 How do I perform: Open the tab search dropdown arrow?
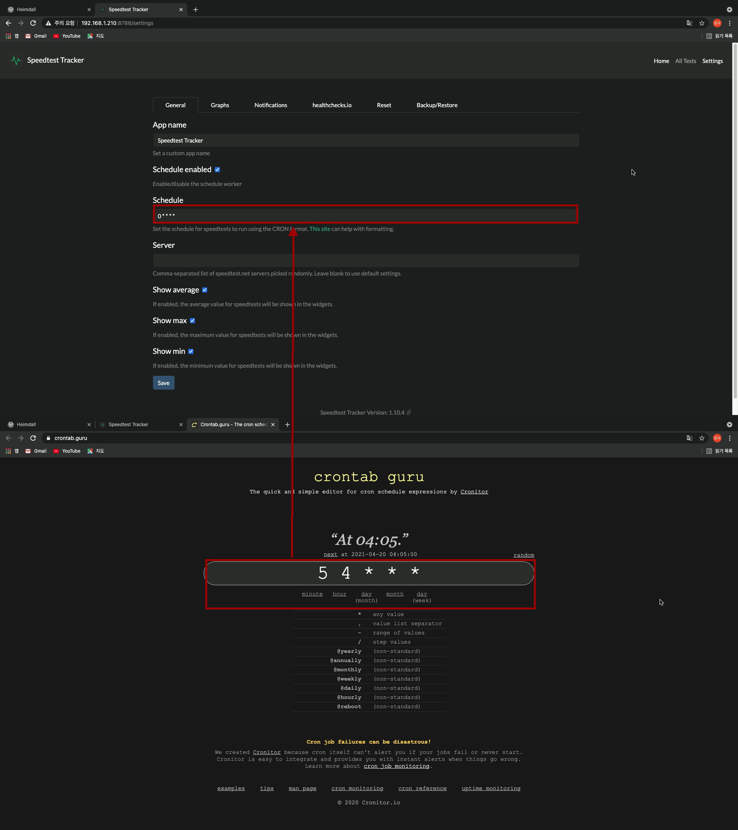click(729, 9)
